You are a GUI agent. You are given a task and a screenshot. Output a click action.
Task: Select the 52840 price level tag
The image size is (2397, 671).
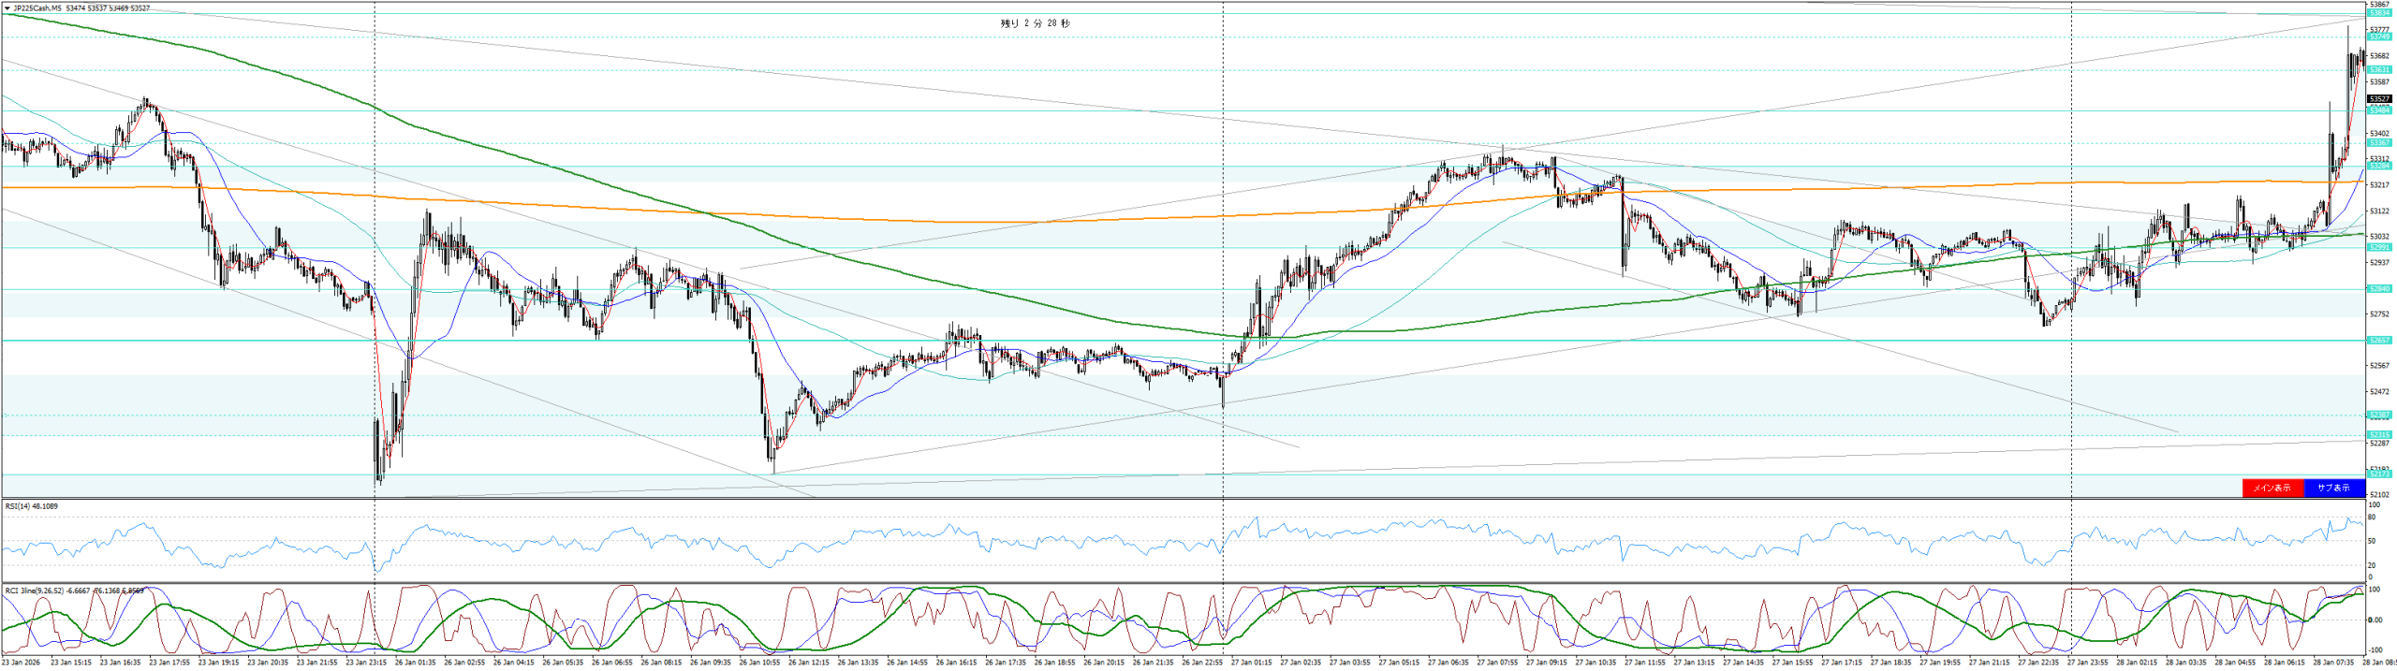(x=2378, y=289)
